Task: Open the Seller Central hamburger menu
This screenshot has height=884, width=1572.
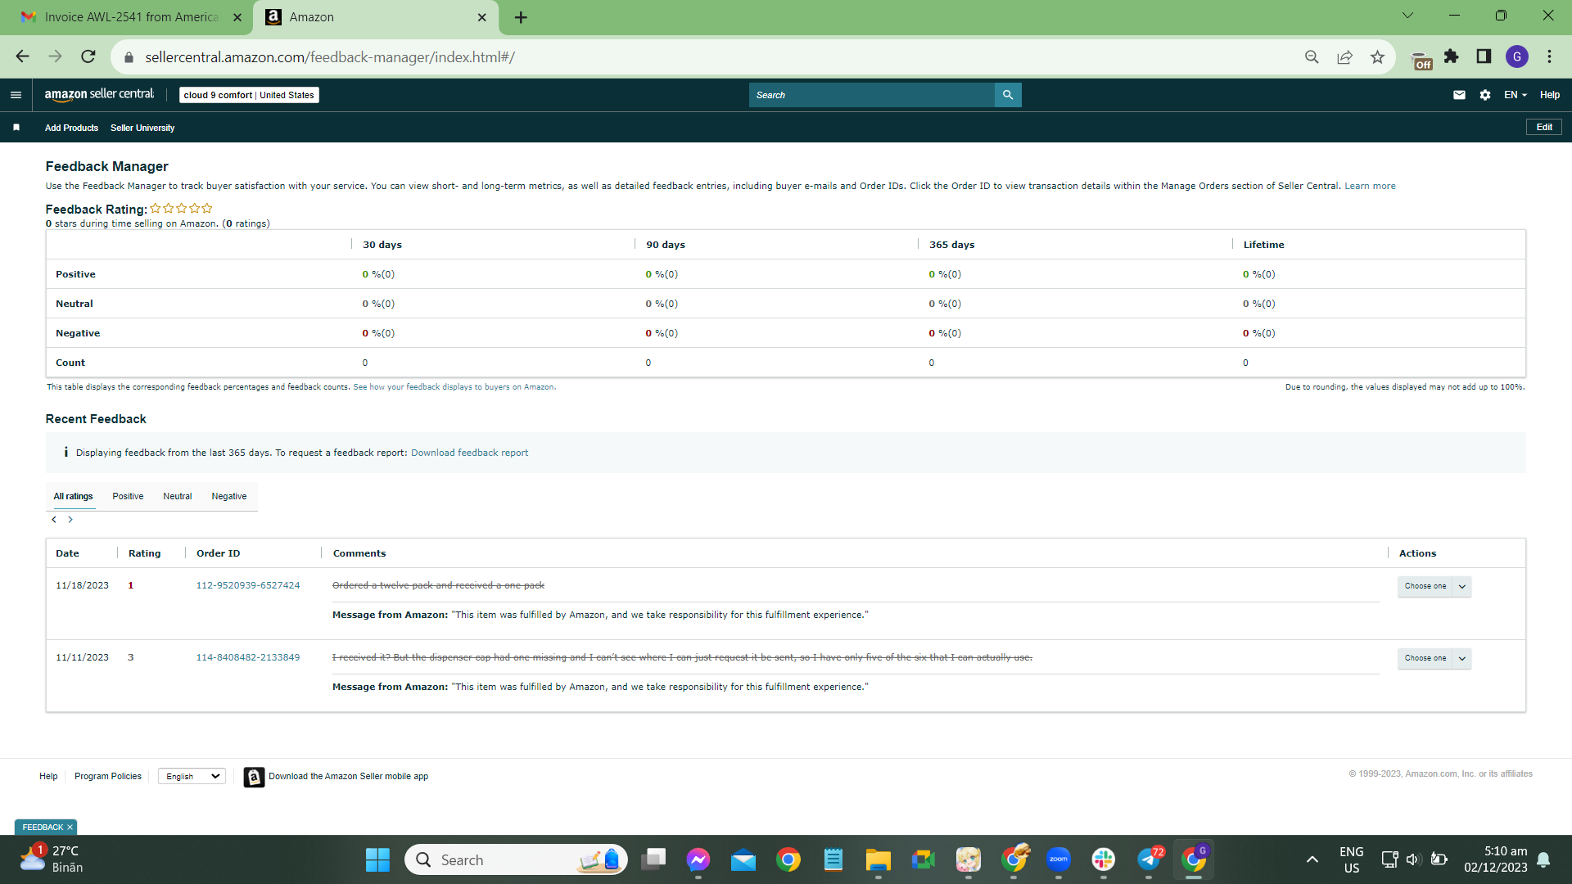Action: pyautogui.click(x=16, y=95)
